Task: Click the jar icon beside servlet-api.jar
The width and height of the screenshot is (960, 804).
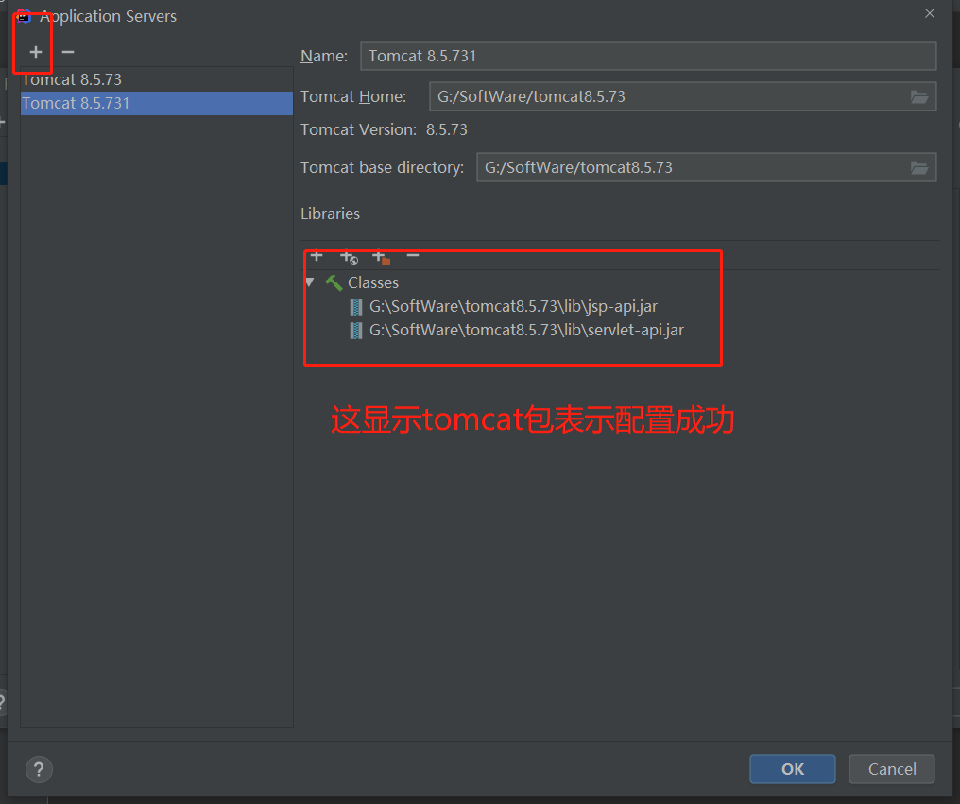Action: [x=355, y=331]
